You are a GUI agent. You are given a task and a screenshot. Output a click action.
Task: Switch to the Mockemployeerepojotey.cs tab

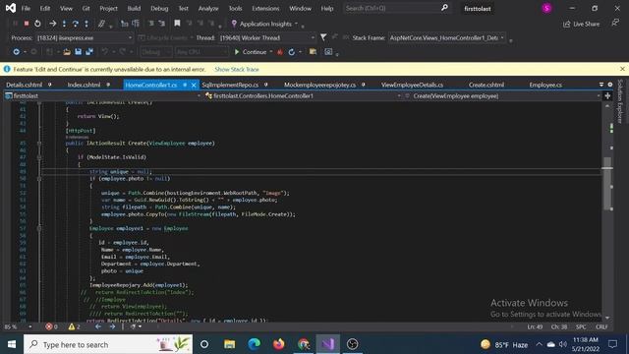319,85
